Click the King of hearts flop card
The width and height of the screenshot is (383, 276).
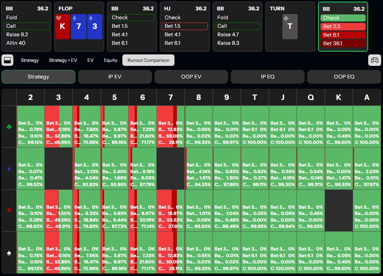pyautogui.click(x=62, y=26)
